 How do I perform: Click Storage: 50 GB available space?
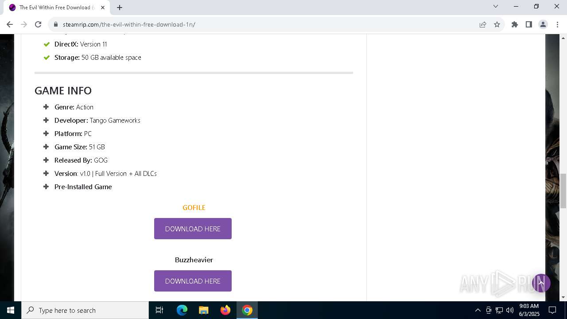98,57
